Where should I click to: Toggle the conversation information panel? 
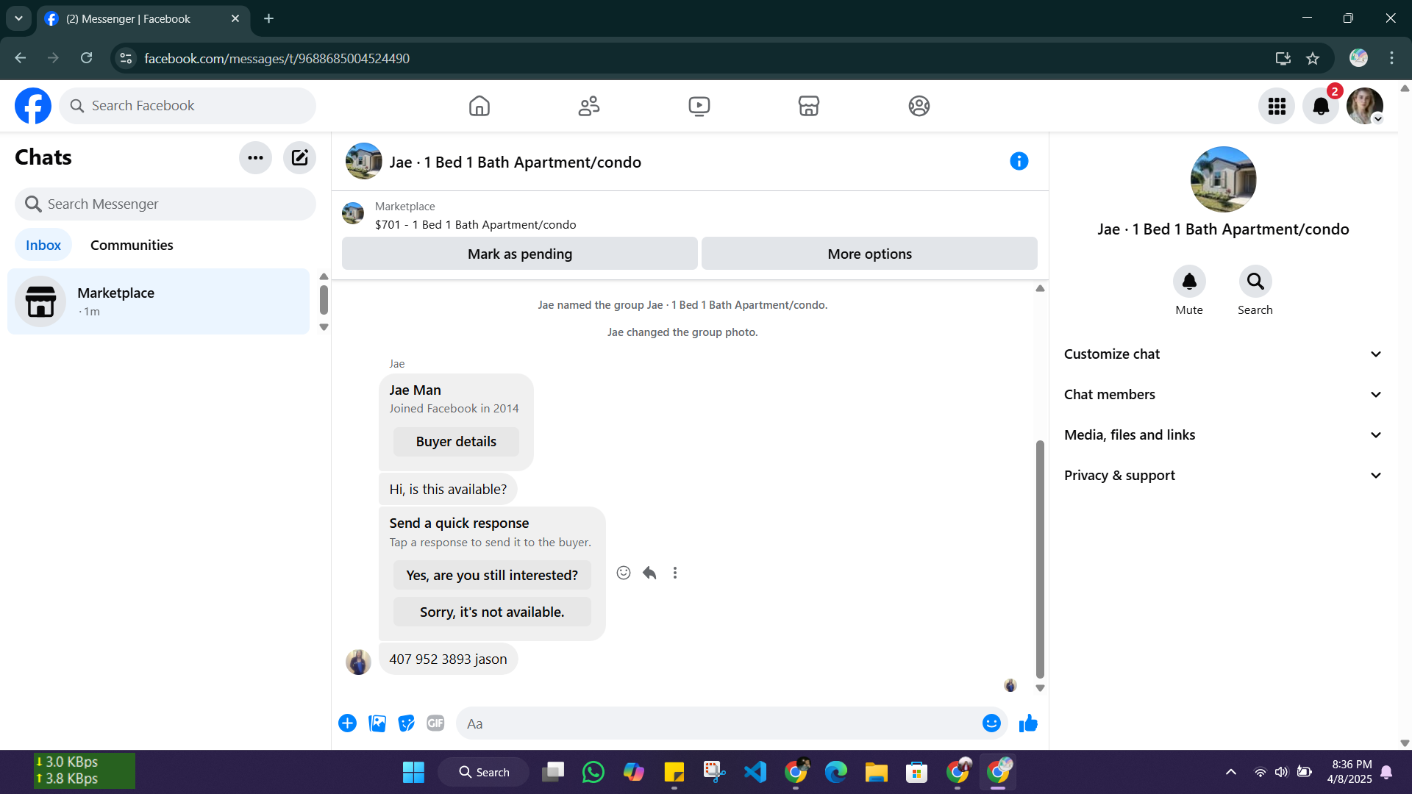pos(1019,161)
